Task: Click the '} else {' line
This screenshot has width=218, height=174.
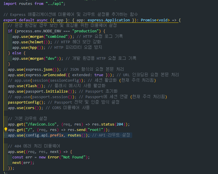Action: pyautogui.click(x=17, y=53)
